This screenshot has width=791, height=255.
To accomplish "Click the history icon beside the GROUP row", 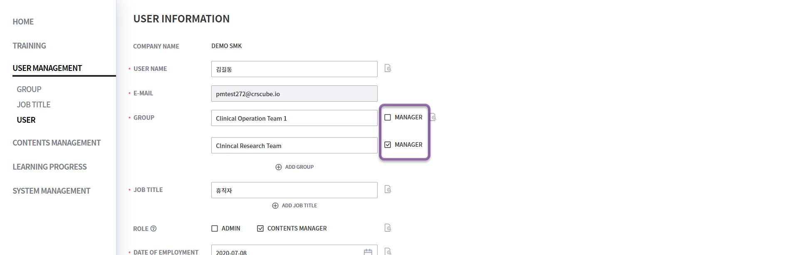I will tap(433, 117).
